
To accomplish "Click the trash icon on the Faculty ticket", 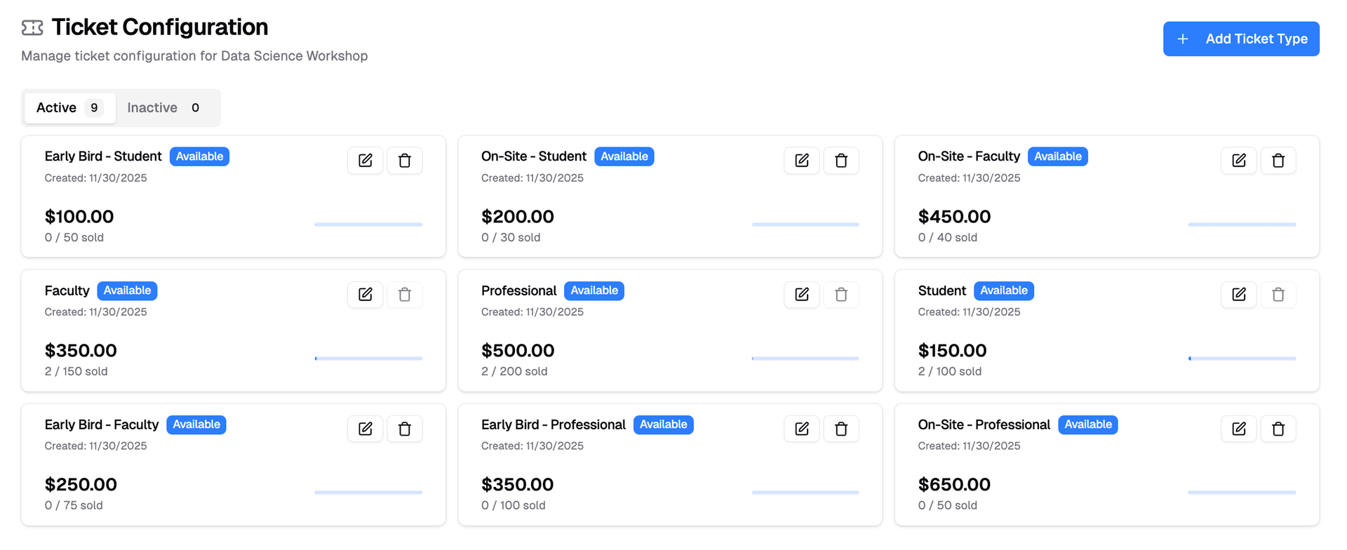I will [x=404, y=294].
